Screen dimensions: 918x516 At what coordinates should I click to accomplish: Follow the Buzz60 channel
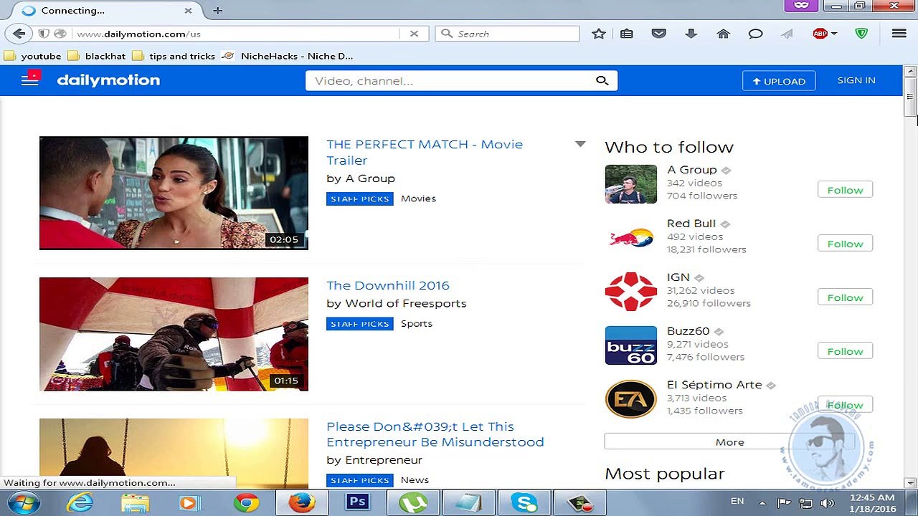pos(845,351)
